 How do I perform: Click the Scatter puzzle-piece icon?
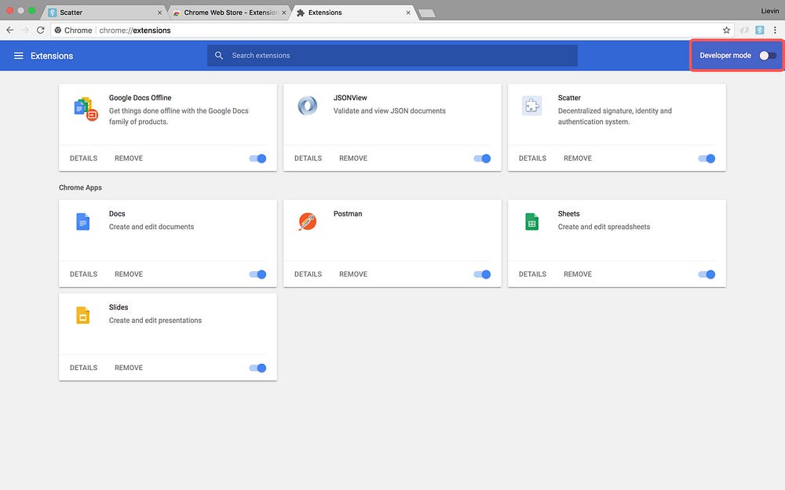tap(531, 106)
